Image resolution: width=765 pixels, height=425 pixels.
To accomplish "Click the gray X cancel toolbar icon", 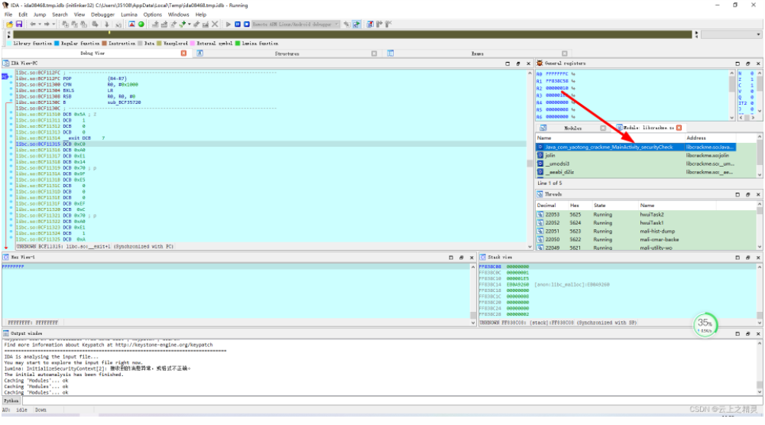I will point(216,24).
